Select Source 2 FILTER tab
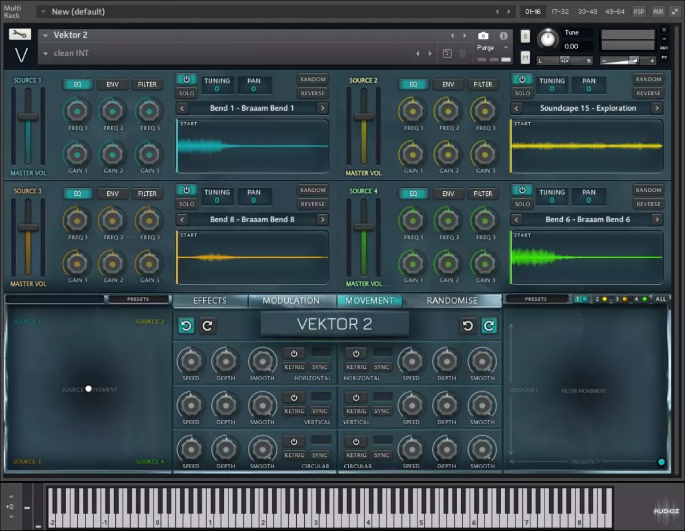 (483, 84)
